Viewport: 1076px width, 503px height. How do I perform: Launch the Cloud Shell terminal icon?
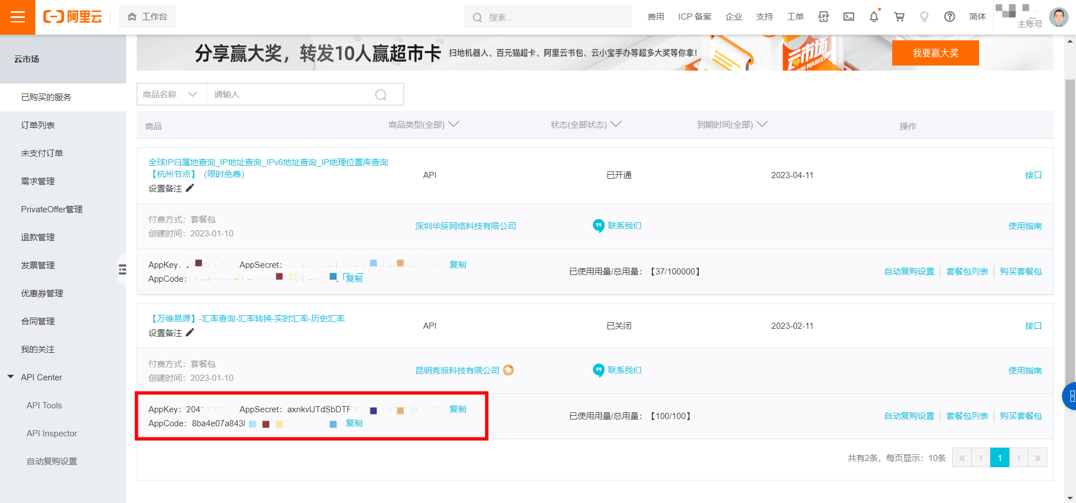pos(848,17)
